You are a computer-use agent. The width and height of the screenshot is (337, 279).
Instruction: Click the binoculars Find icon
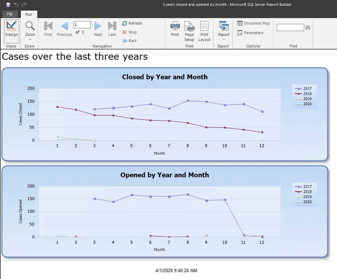tap(308, 28)
